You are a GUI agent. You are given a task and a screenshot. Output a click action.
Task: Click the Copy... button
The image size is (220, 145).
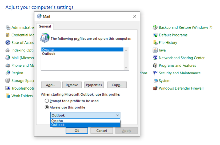tap(117, 85)
